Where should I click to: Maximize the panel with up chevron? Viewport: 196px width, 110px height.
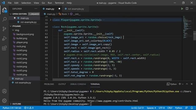click(x=187, y=84)
